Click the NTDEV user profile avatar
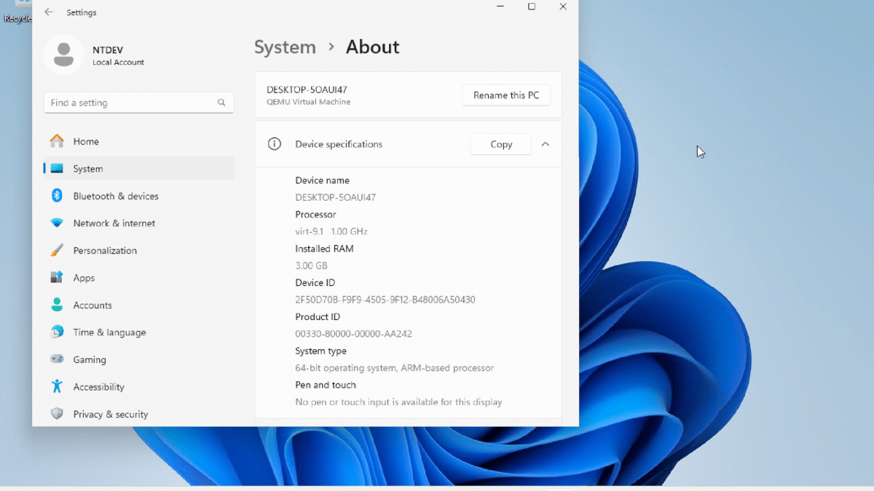 coord(63,55)
